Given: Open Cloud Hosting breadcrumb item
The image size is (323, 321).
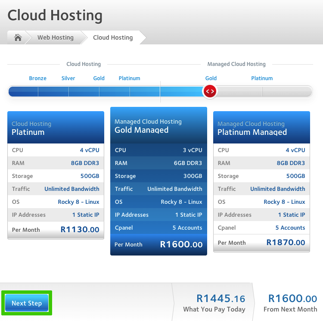Looking at the screenshot, I should tap(113, 37).
